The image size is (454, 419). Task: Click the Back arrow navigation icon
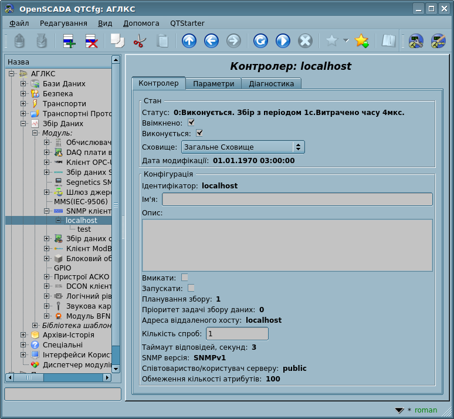point(211,41)
